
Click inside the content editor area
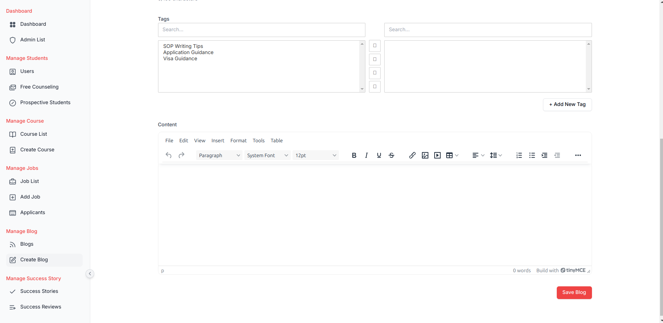375,215
